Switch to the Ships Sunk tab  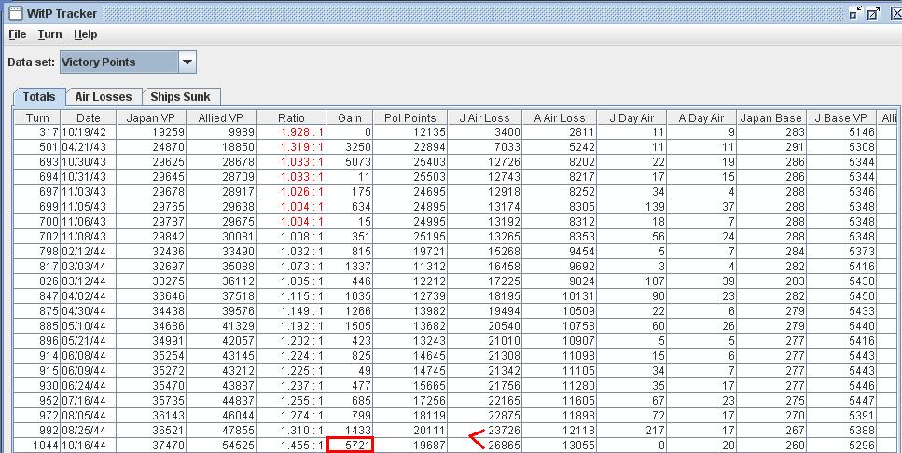(x=181, y=97)
